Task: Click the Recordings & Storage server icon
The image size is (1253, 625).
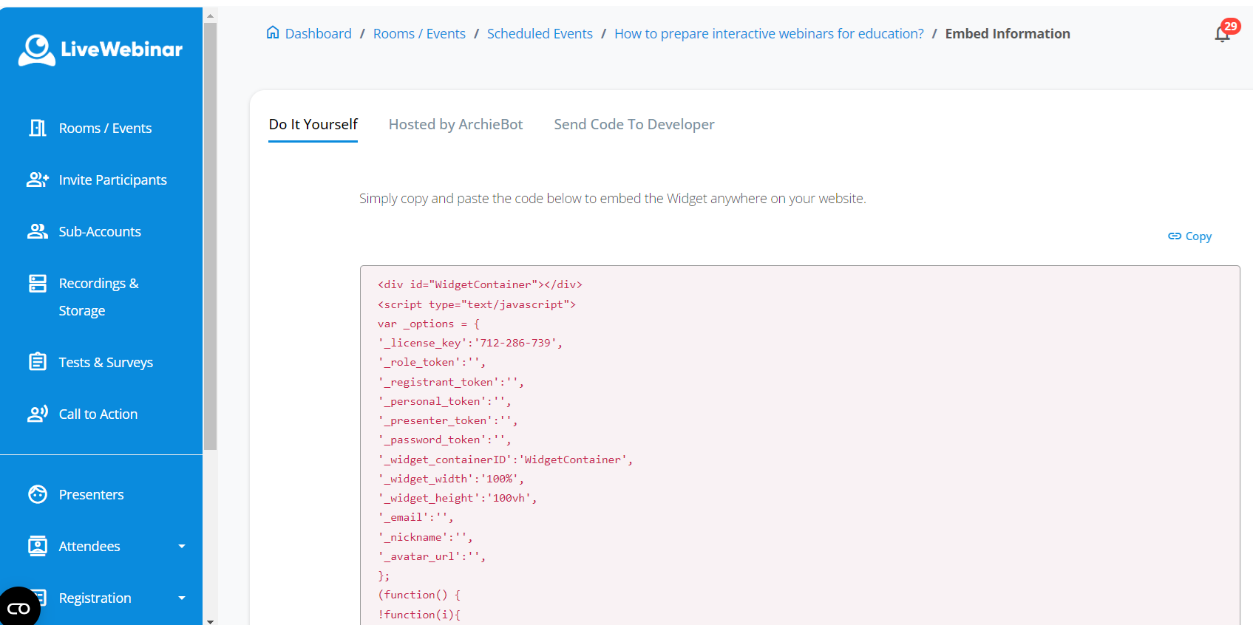Action: (x=38, y=284)
